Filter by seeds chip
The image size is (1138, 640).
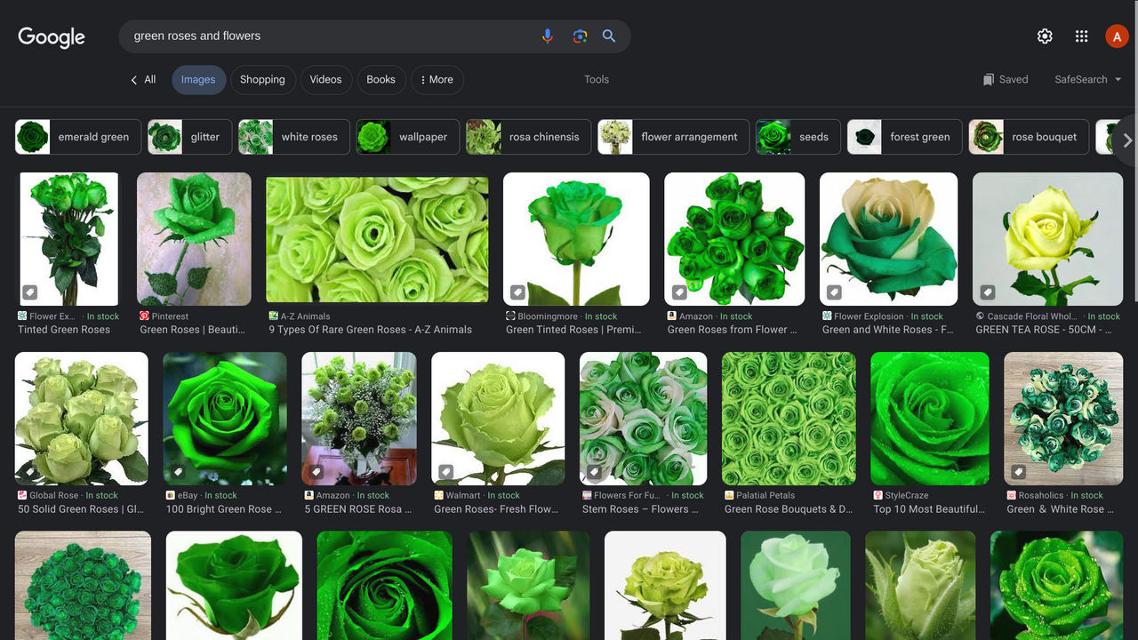tap(798, 137)
